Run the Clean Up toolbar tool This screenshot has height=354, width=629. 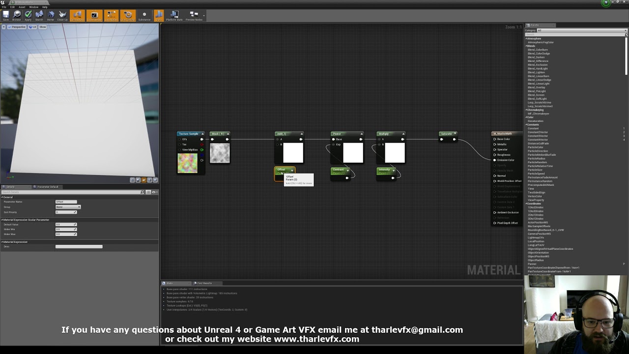tap(62, 16)
